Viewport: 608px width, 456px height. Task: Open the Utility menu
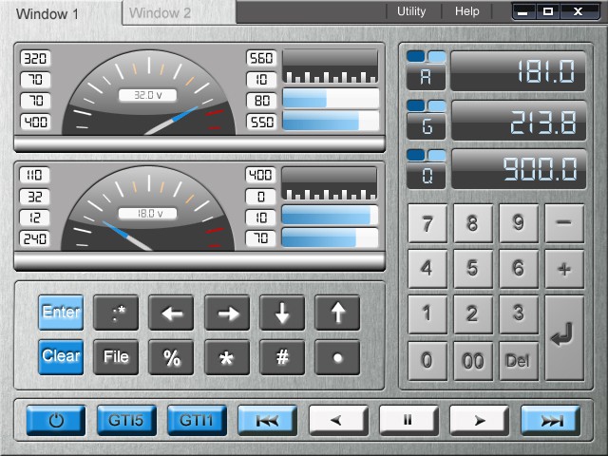(x=411, y=11)
